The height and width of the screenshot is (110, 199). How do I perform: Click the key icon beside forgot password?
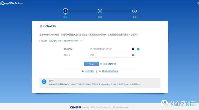tap(83, 71)
